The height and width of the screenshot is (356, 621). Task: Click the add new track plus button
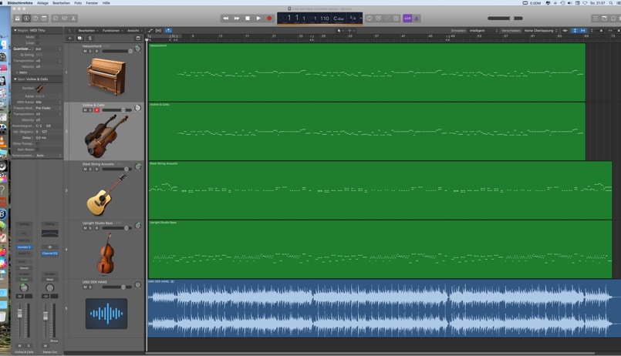(69, 39)
